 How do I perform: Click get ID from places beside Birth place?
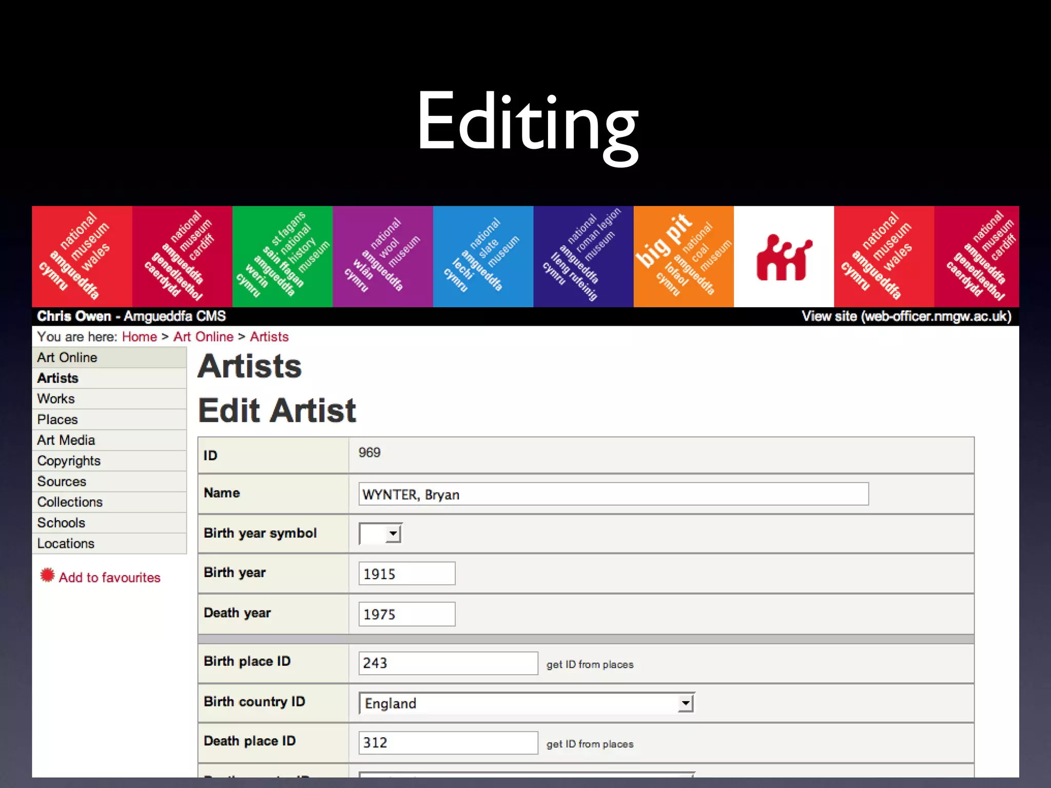click(590, 664)
